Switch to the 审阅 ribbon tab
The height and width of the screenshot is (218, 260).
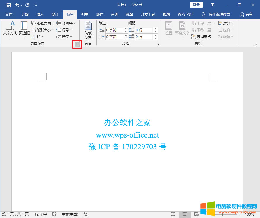click(x=114, y=14)
